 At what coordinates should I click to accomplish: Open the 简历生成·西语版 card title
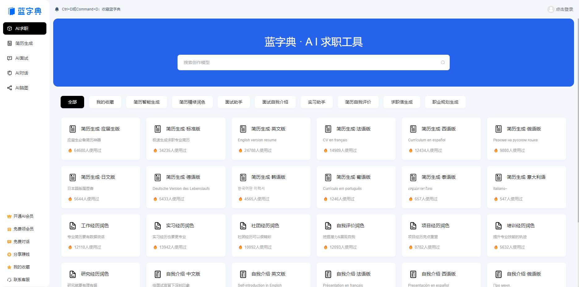pos(439,129)
